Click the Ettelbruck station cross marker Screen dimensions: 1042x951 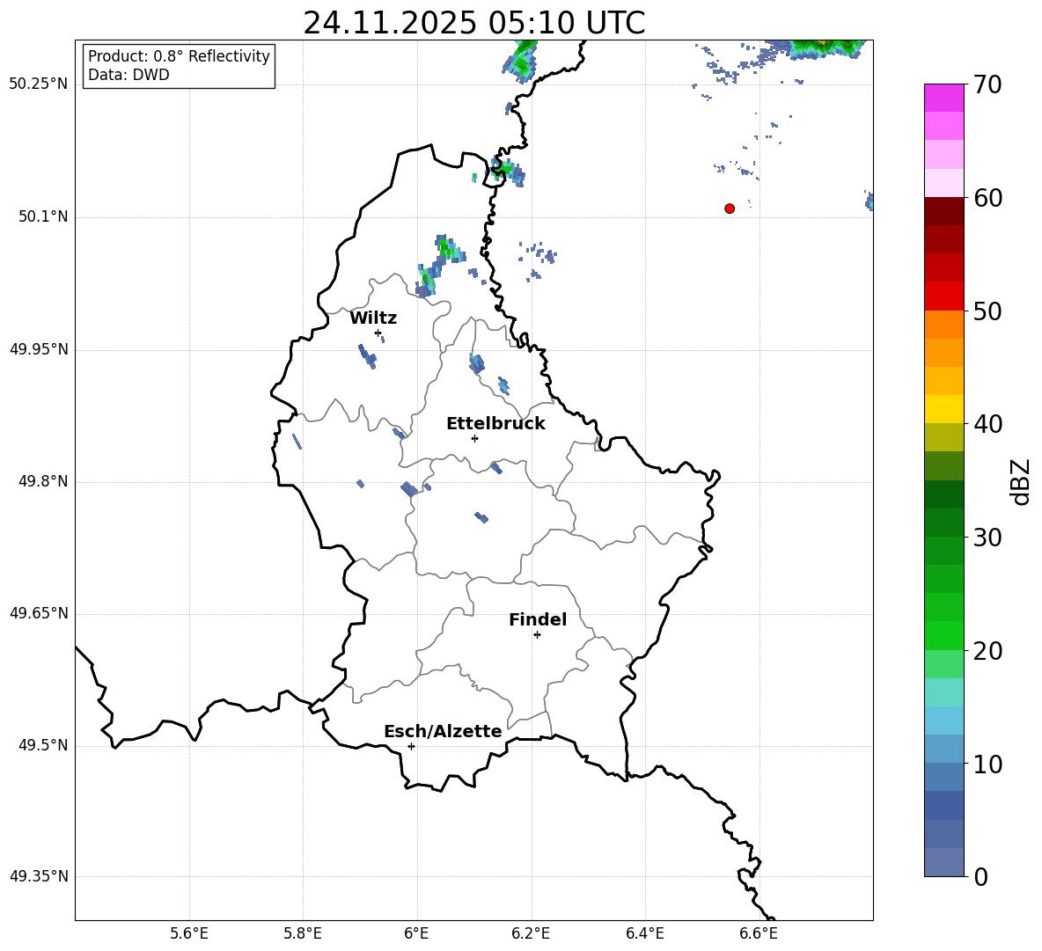point(474,438)
